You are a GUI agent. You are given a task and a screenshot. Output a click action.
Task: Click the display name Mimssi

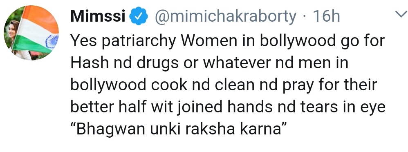pyautogui.click(x=98, y=16)
